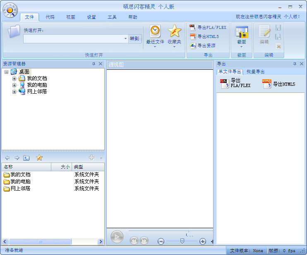Click the up-folder icon in file browser toolbar
Image resolution: width=307 pixels, height=255 pixels.
(x=26, y=158)
